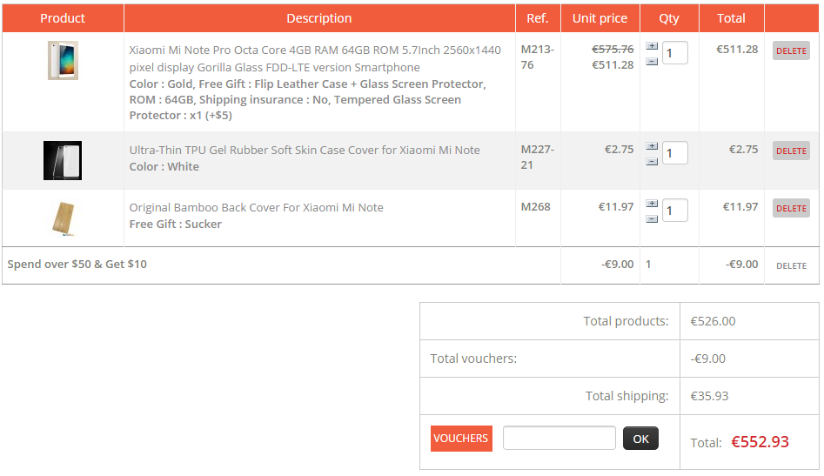The image size is (824, 476).
Task: Open the Bamboo Back Cover thumbnail
Action: pyautogui.click(x=63, y=218)
